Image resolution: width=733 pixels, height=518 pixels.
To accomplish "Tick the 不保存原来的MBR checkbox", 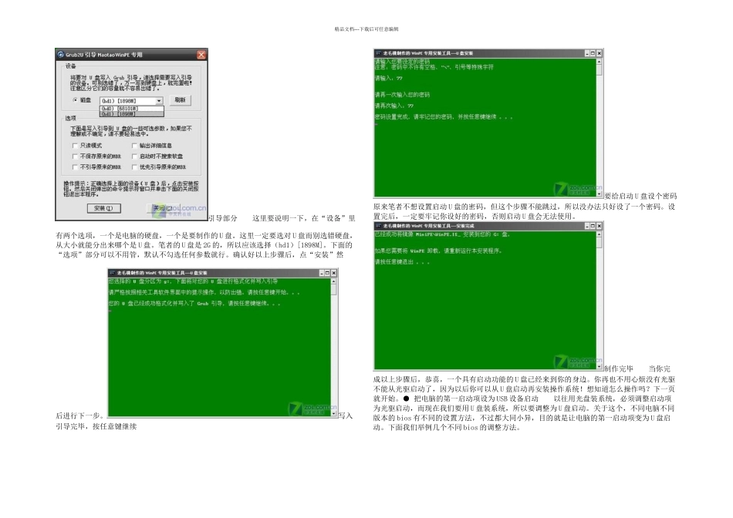I will (x=75, y=156).
